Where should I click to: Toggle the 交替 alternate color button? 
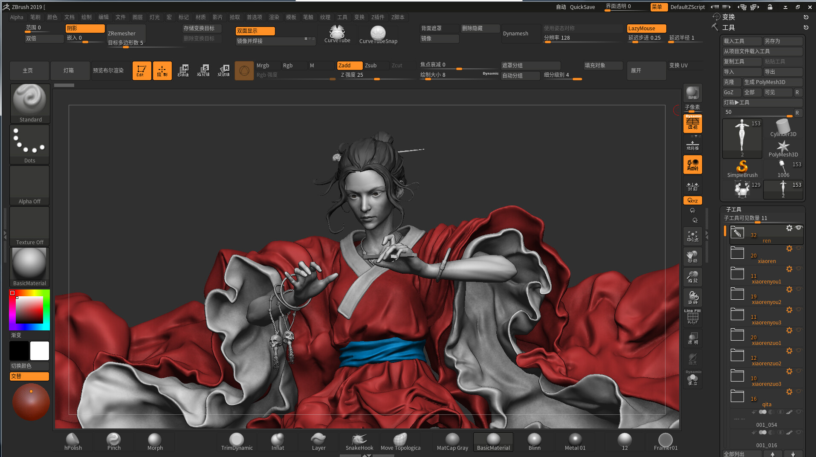pos(29,376)
